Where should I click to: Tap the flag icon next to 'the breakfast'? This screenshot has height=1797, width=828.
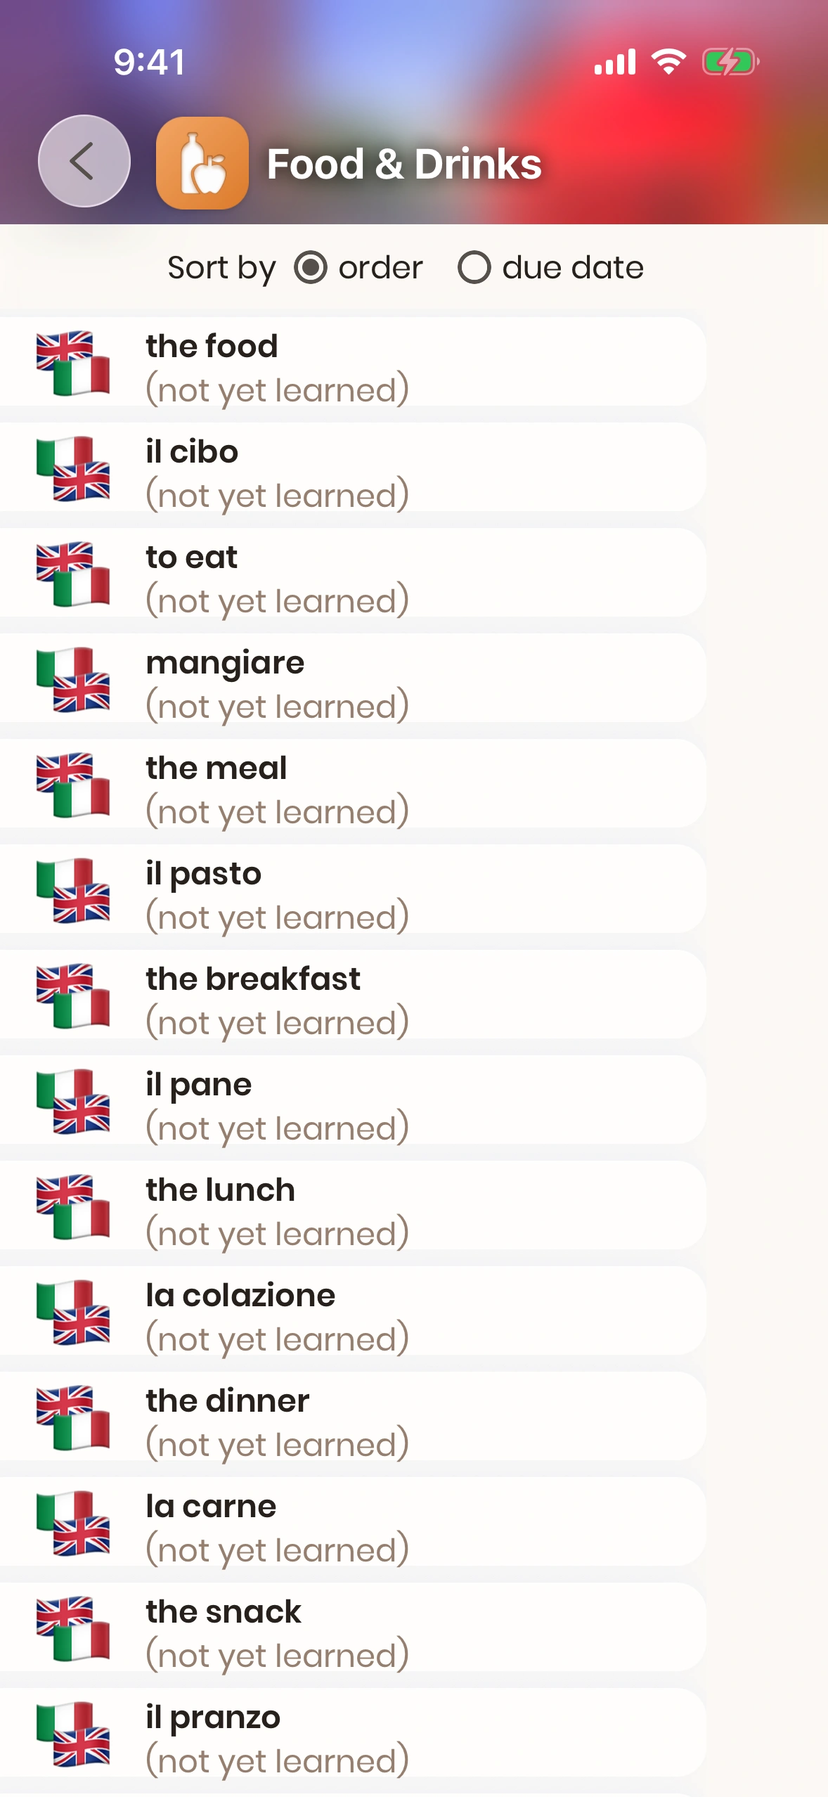73,996
